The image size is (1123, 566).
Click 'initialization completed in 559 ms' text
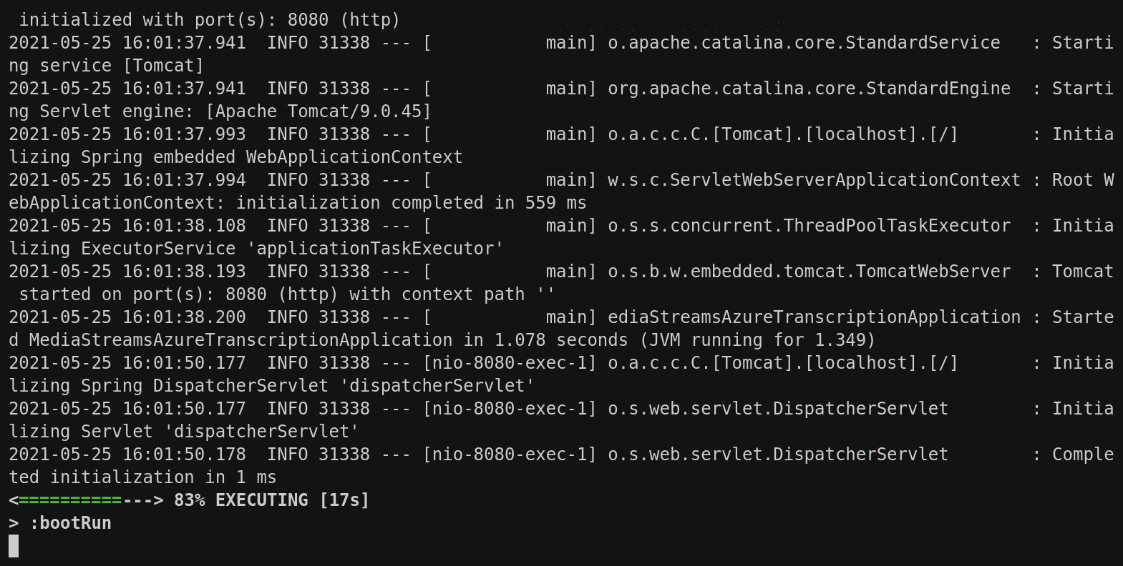(x=412, y=203)
